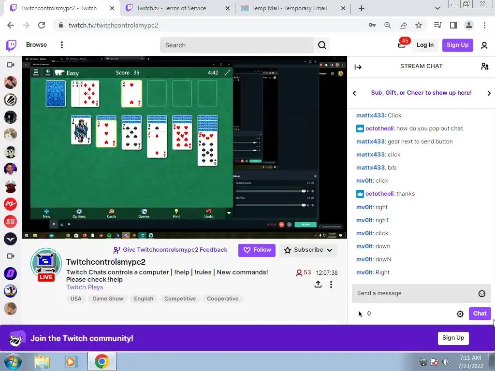Open the Twitch Plays category link
495x371 pixels.
pos(85,287)
